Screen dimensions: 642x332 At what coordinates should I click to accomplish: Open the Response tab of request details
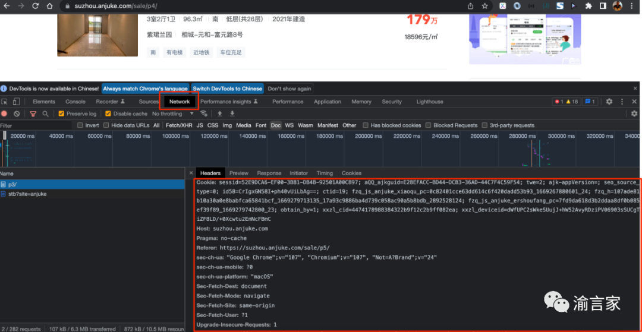tap(269, 173)
